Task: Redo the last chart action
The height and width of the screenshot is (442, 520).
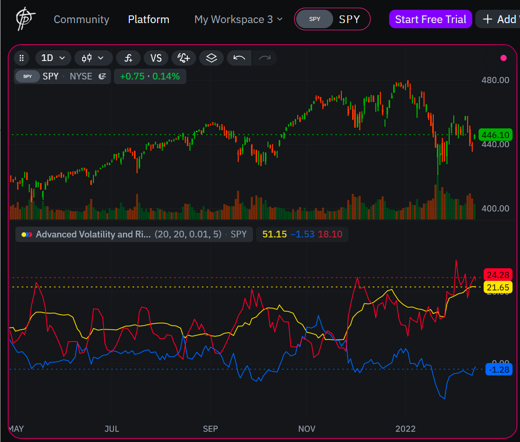Action: (x=265, y=58)
